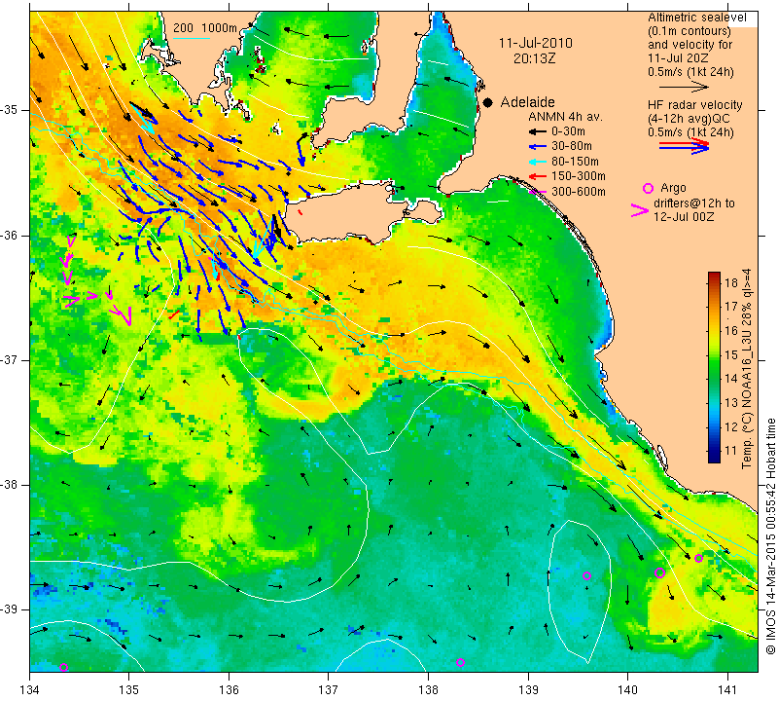778x701 pixels.
Task: Click Argo float circle inside the small eddy contour
Action: click(x=586, y=575)
